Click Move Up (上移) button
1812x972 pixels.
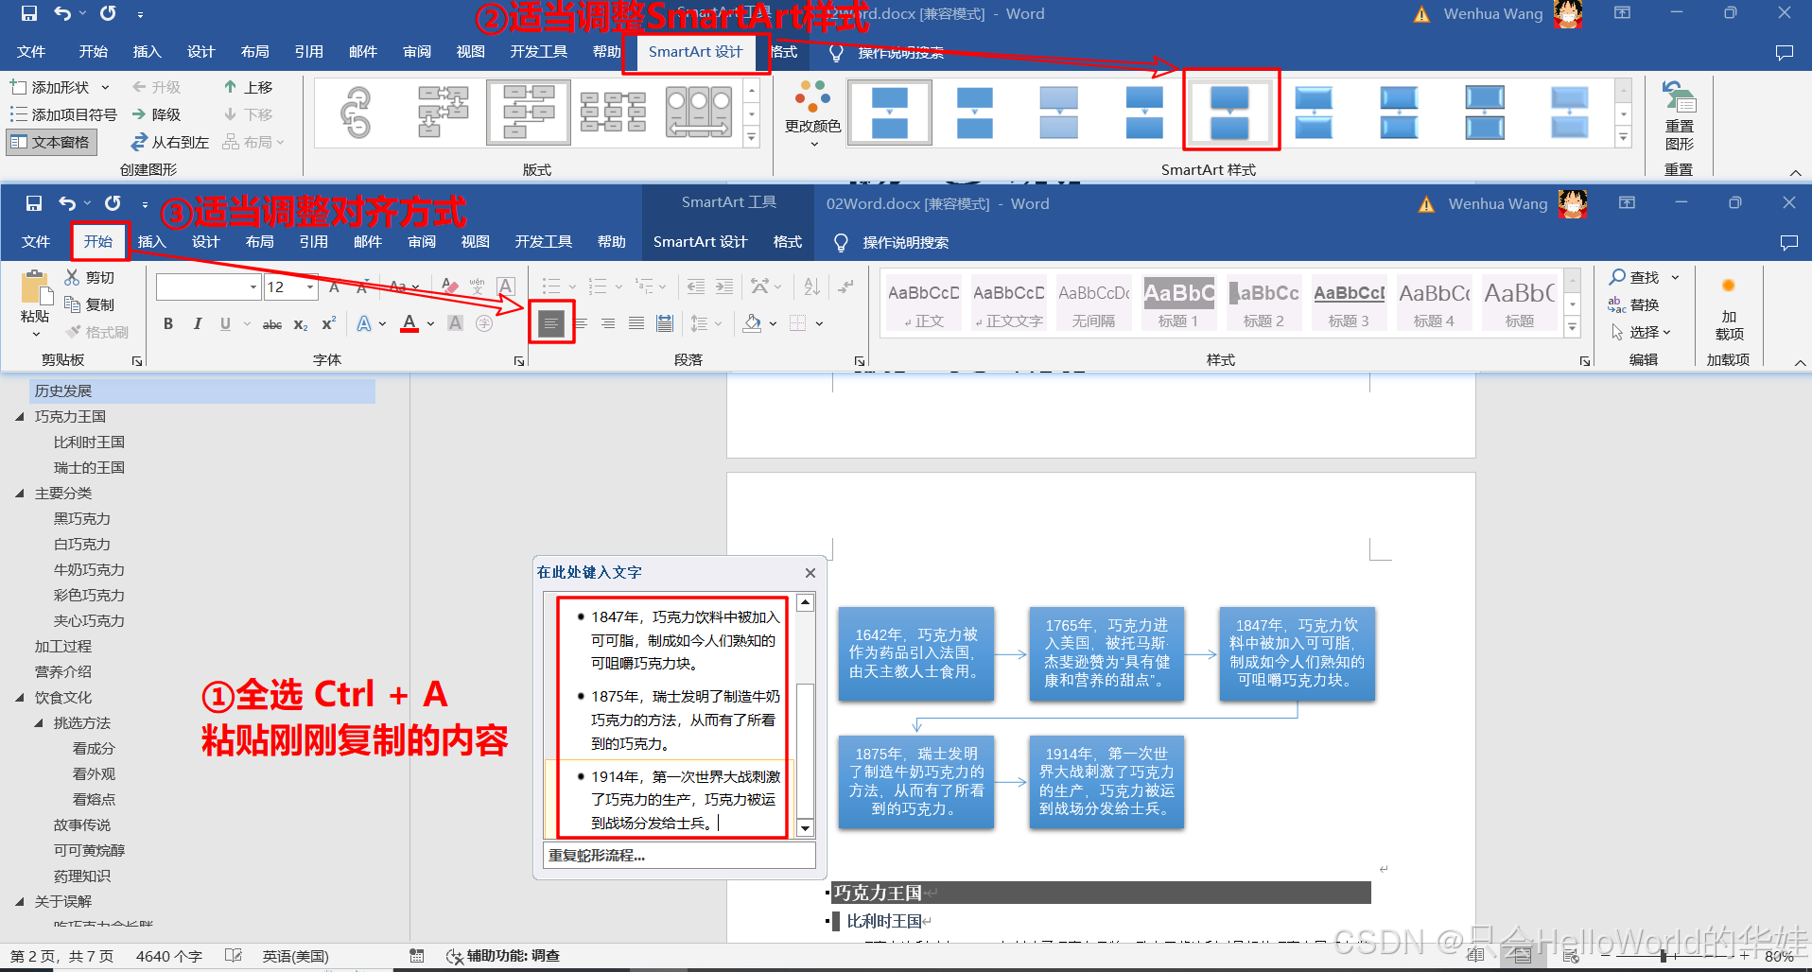coord(248,87)
